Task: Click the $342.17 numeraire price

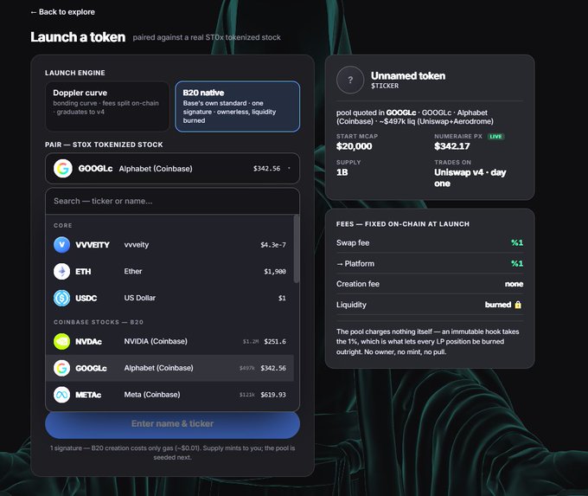Action: [x=452, y=146]
